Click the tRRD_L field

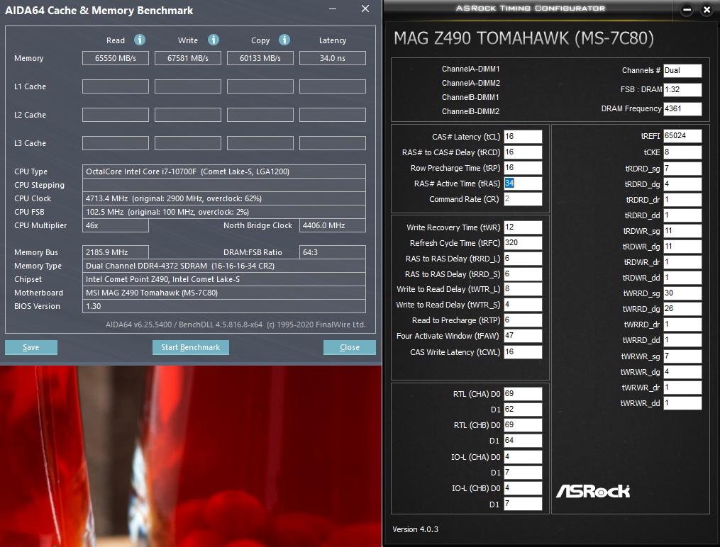click(x=523, y=259)
